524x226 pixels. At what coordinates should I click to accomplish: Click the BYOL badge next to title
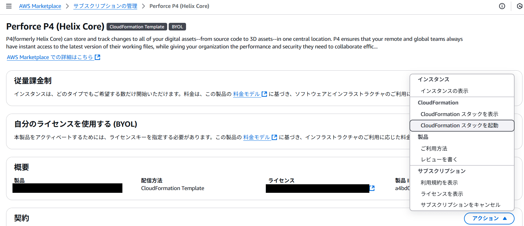177,27
